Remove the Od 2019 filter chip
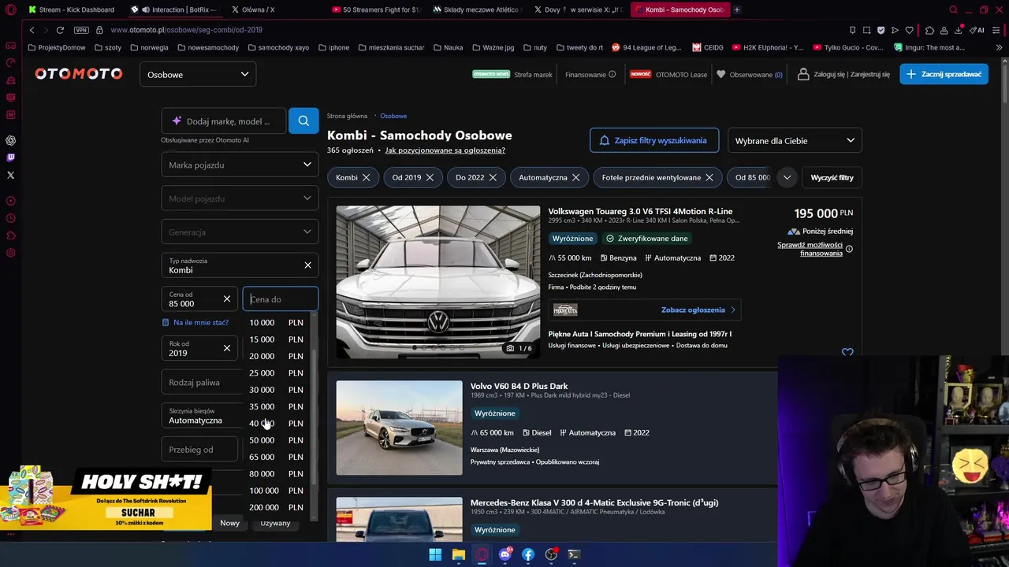The height and width of the screenshot is (567, 1009). pyautogui.click(x=430, y=177)
